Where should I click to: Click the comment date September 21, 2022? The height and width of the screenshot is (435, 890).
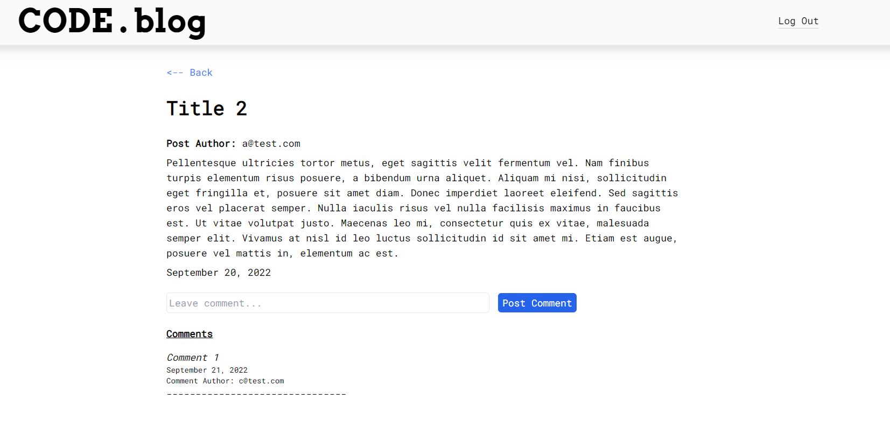[207, 370]
